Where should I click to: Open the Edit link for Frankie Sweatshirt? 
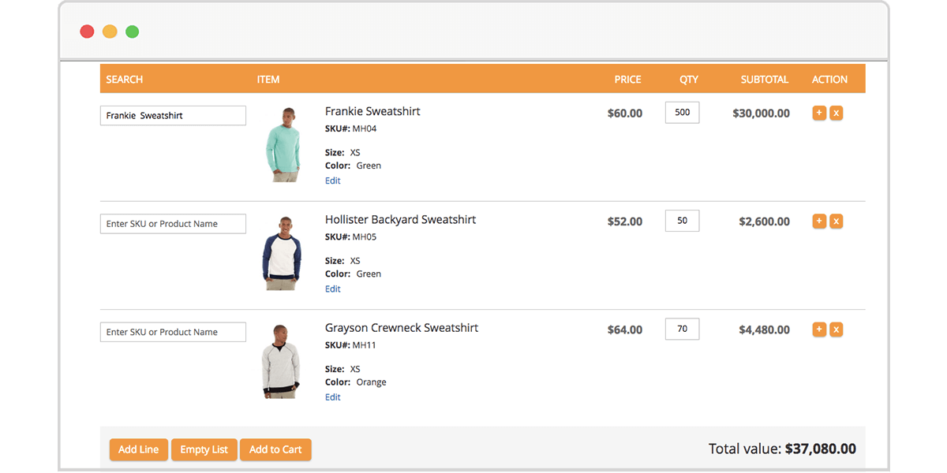tap(332, 181)
